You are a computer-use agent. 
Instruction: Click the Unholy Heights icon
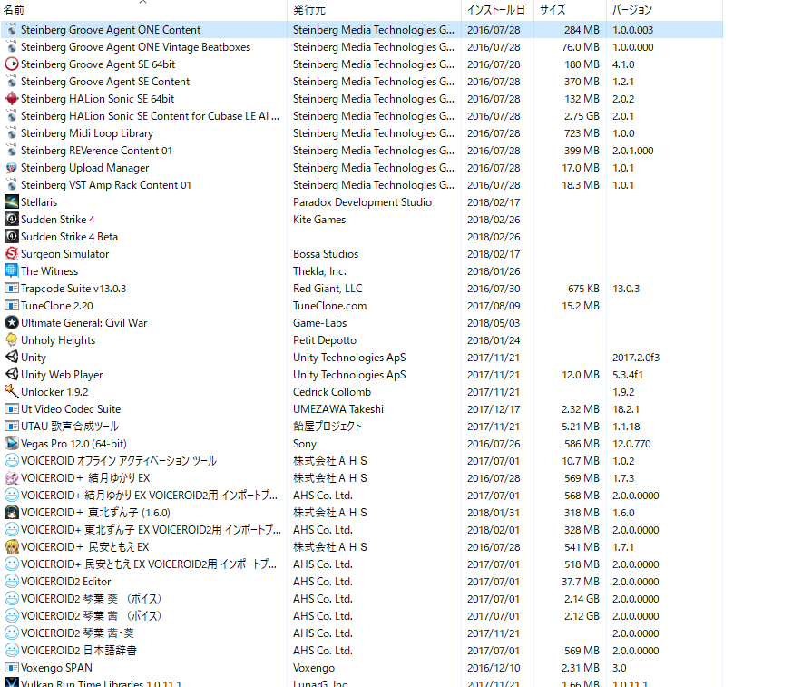(11, 340)
